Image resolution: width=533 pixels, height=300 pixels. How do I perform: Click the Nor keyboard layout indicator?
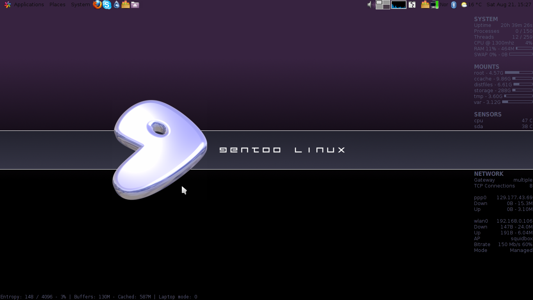pyautogui.click(x=444, y=5)
